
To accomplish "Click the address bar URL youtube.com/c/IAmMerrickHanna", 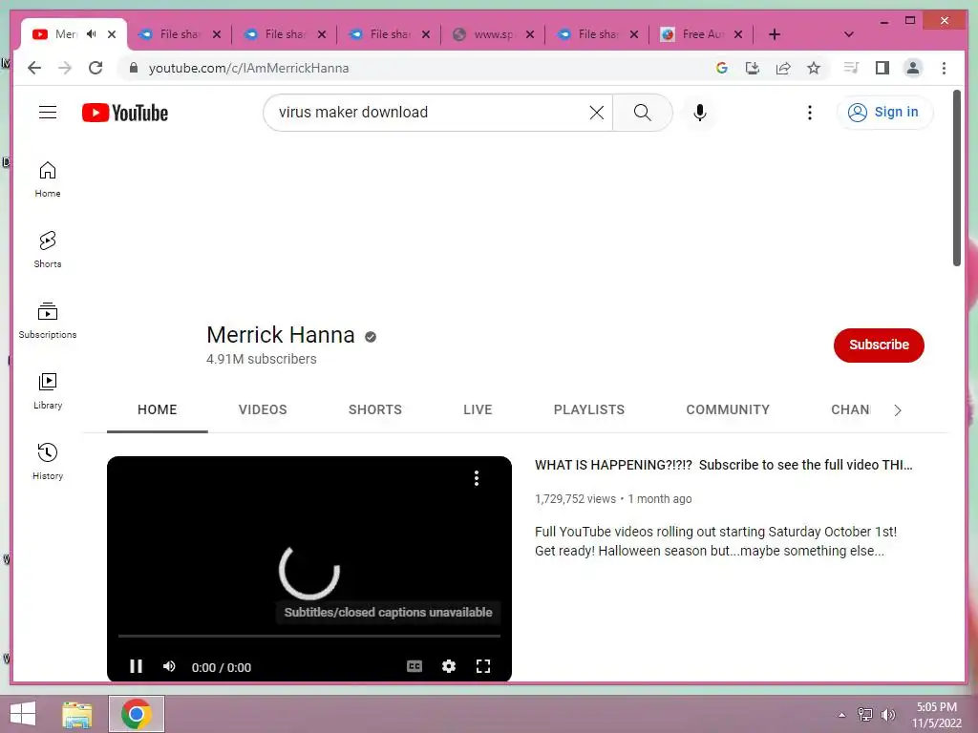I will pos(249,68).
